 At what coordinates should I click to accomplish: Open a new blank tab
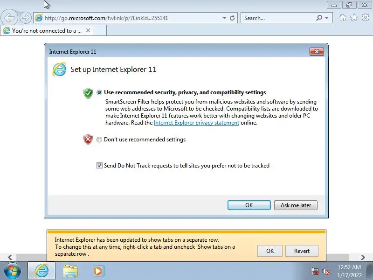point(100,31)
